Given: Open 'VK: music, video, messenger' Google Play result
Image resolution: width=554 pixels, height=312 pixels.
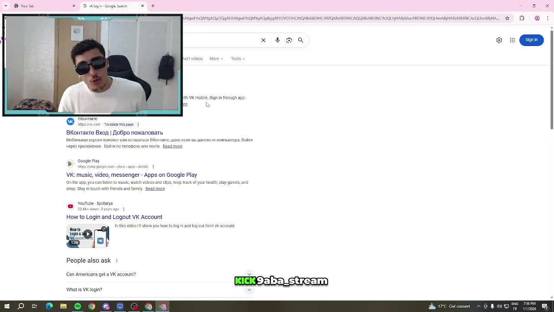Looking at the screenshot, I should tap(132, 175).
